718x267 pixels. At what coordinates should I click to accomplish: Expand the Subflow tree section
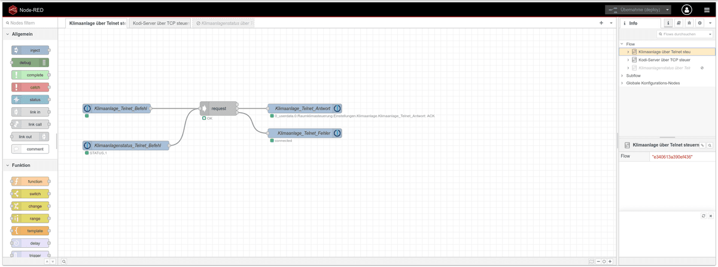[622, 76]
